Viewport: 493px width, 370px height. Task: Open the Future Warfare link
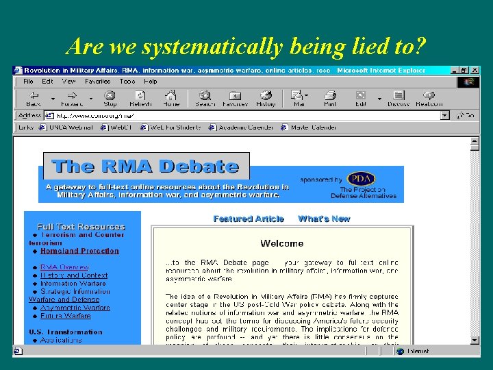pos(66,316)
